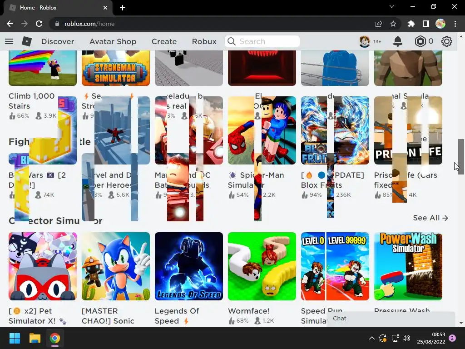Click the Roblox logo icon
The width and height of the screenshot is (465, 349).
click(27, 41)
